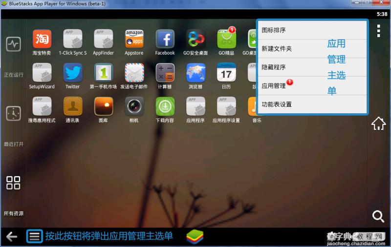Open the 应用程序 app icon

195,106
